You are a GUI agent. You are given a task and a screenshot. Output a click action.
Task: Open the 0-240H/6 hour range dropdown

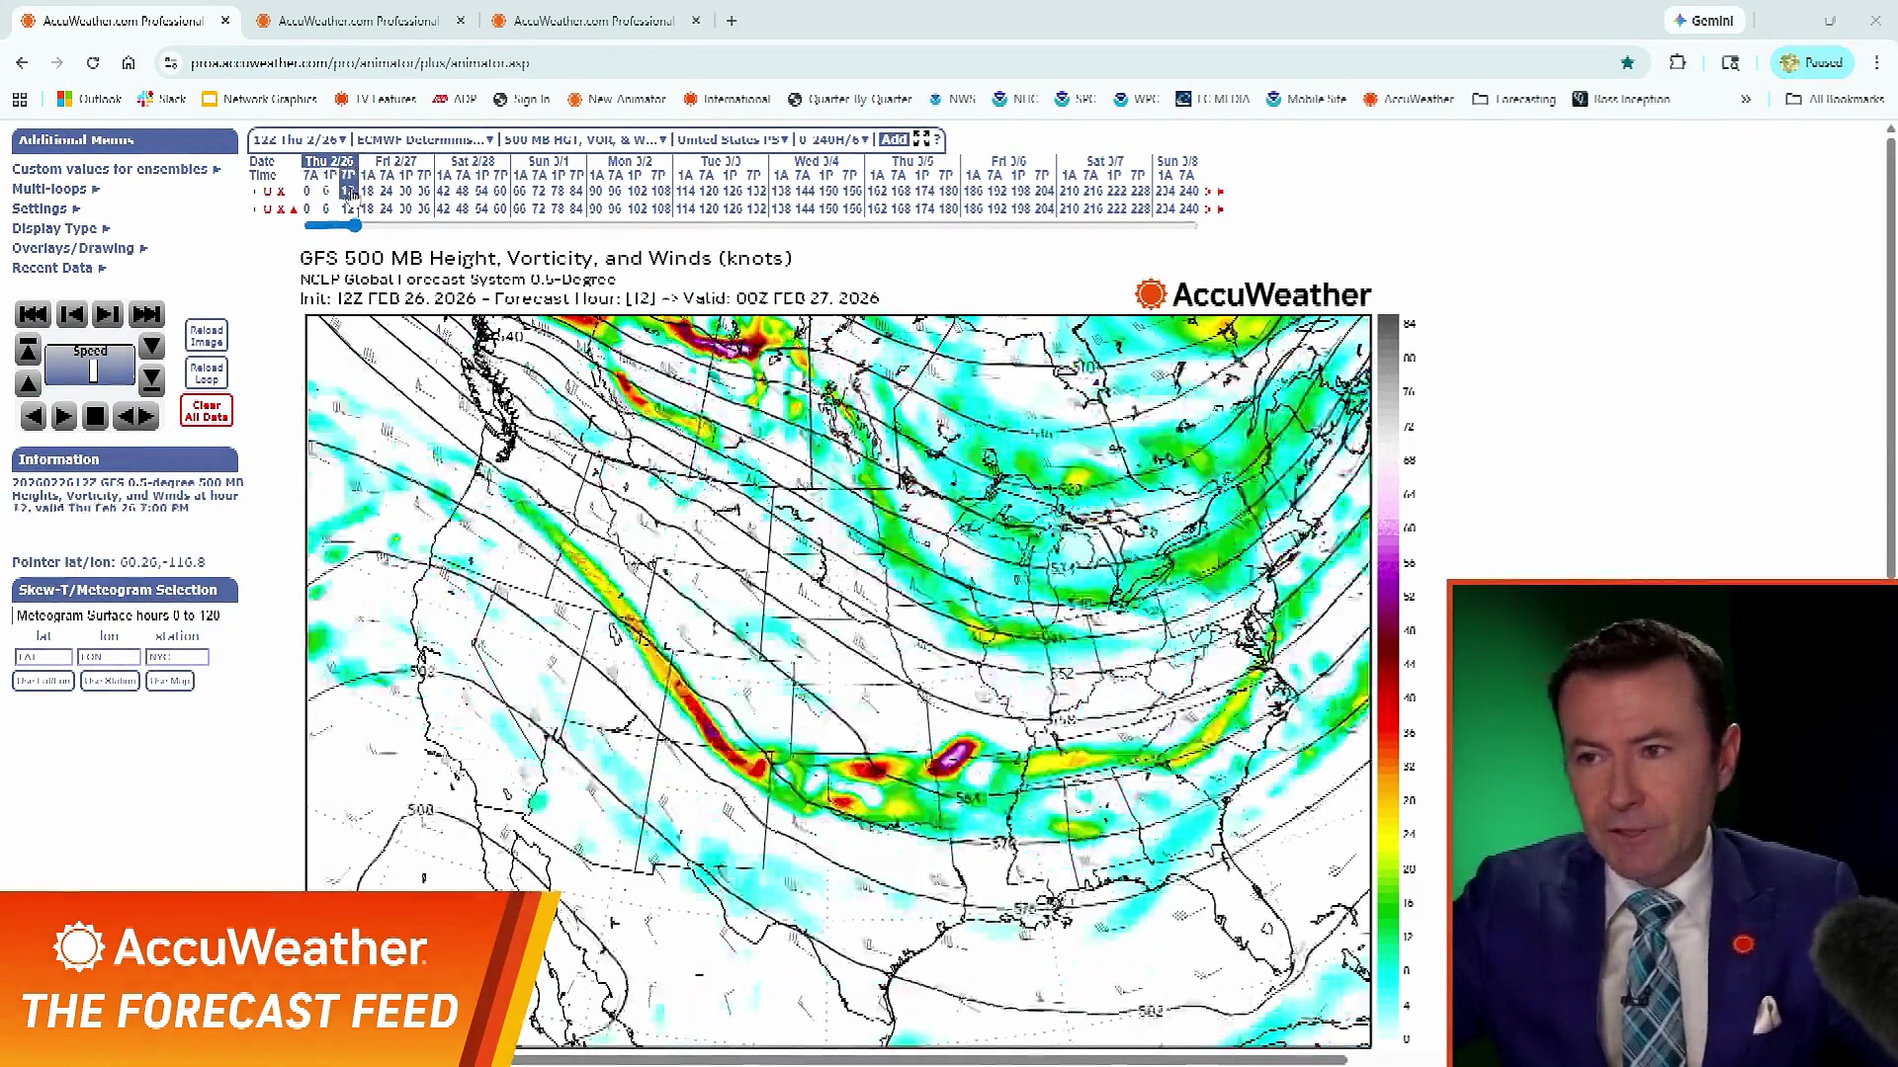tap(833, 139)
